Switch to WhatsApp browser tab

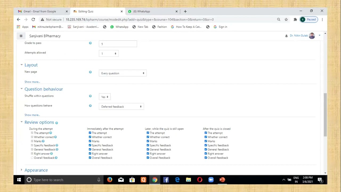(x=152, y=11)
